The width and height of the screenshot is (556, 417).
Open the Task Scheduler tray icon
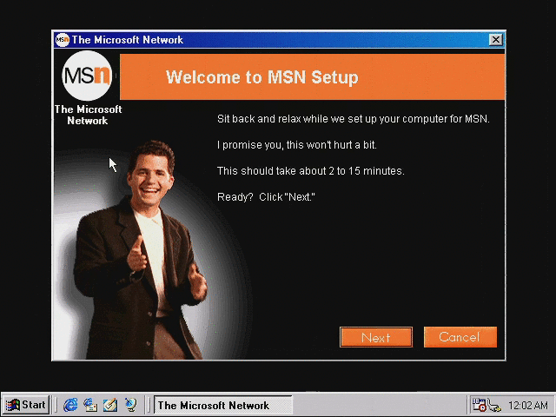point(479,405)
